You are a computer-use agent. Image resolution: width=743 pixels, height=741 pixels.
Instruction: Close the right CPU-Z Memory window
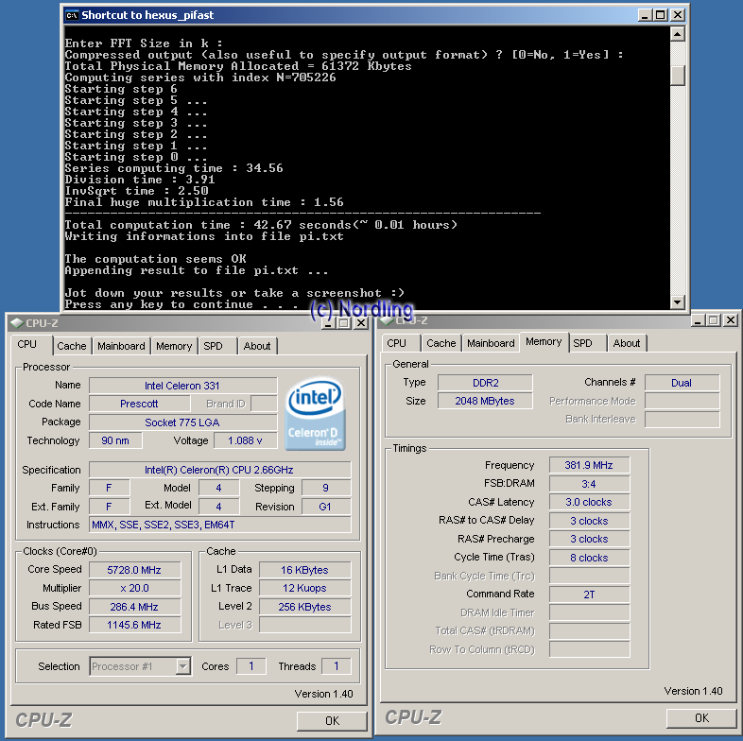pos(731,320)
